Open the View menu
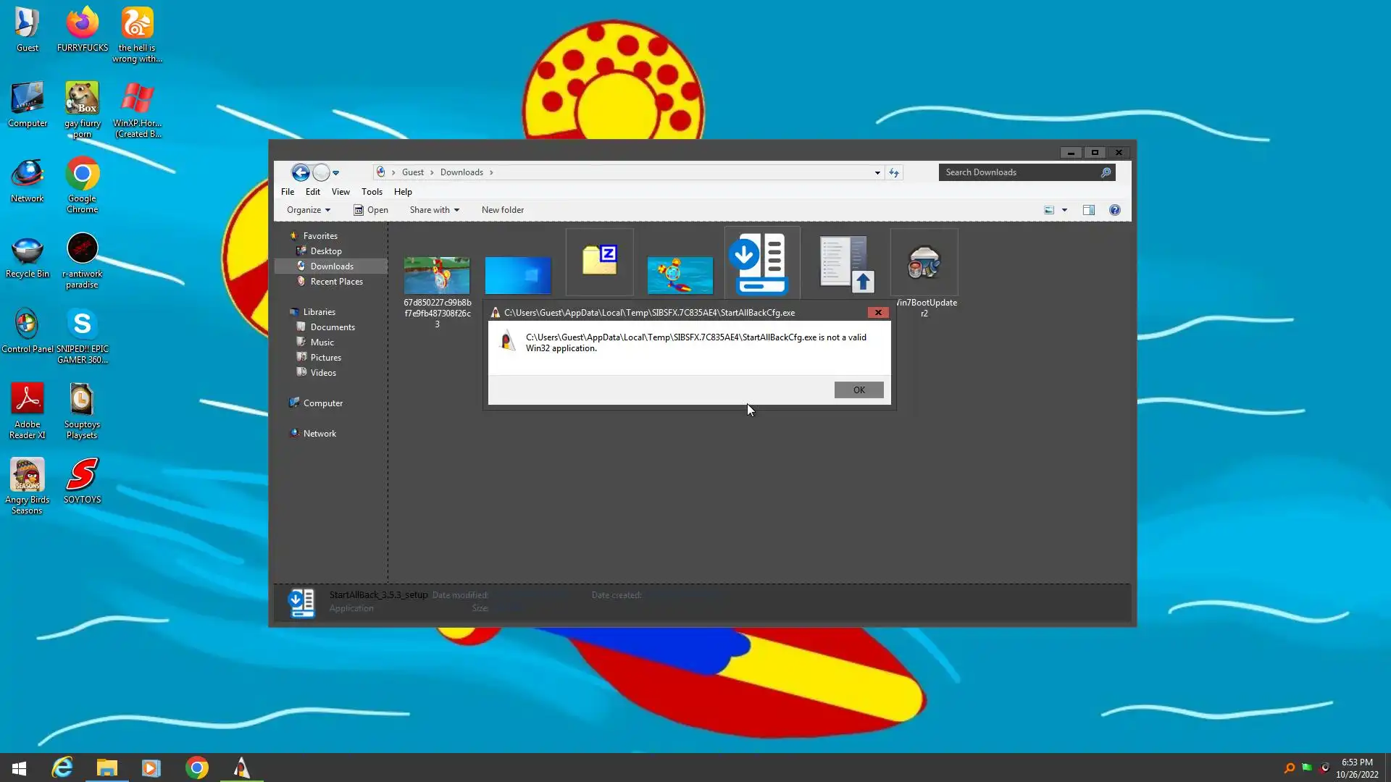The height and width of the screenshot is (782, 1391). click(341, 192)
